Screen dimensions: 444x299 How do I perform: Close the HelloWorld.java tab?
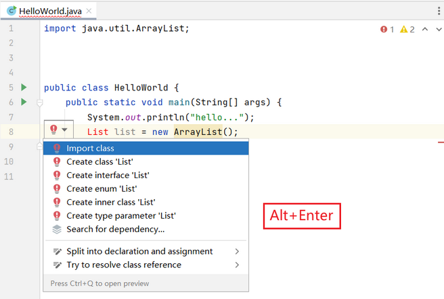click(89, 11)
